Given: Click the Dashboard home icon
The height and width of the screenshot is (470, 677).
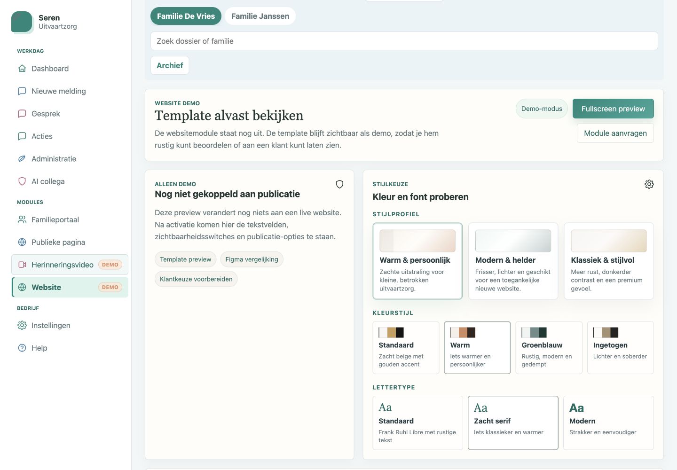Looking at the screenshot, I should click(22, 69).
